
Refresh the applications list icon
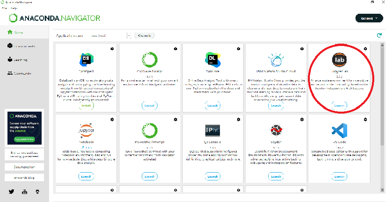pos(379,35)
